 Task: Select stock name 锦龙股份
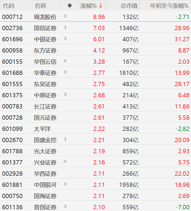tap(45, 17)
